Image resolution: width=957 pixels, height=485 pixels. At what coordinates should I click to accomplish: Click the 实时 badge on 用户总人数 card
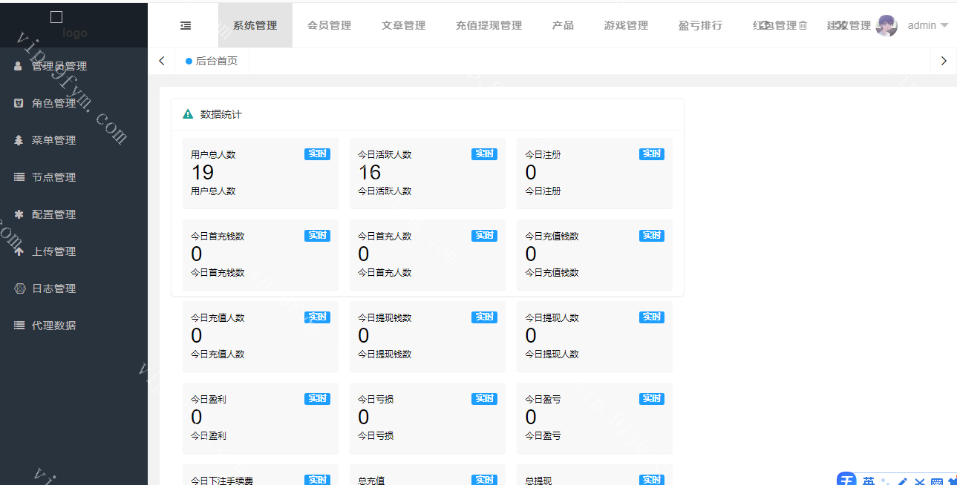(x=317, y=154)
